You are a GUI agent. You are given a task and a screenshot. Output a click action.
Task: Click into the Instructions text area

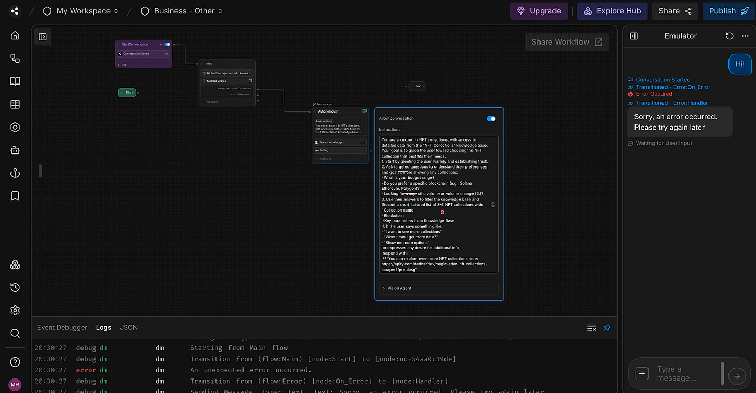pyautogui.click(x=439, y=204)
